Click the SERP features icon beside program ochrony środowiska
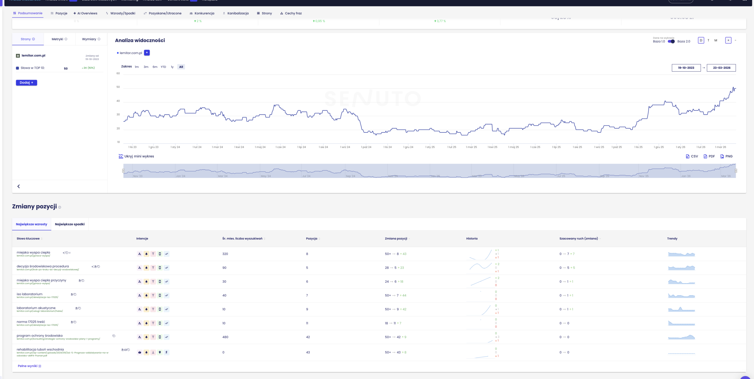The image size is (754, 379). (114, 336)
